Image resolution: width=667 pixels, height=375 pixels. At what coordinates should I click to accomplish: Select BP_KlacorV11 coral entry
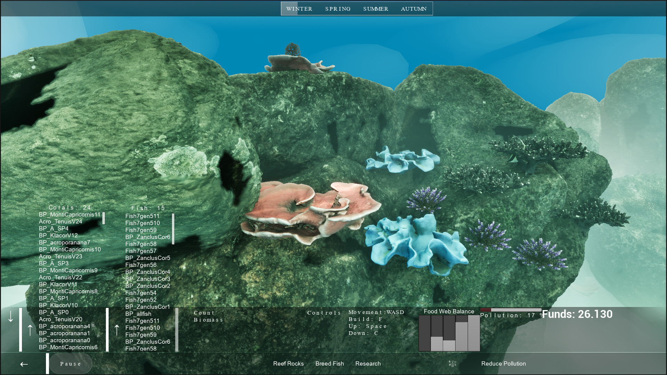58,284
